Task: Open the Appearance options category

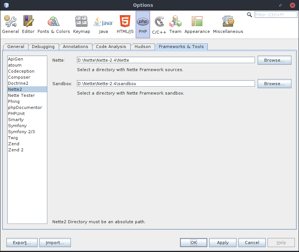Action: click(197, 25)
